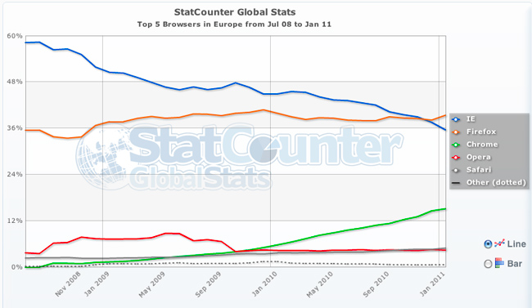The height and width of the screenshot is (308, 532).
Task: Click the Chrome legend label
Action: pos(482,145)
